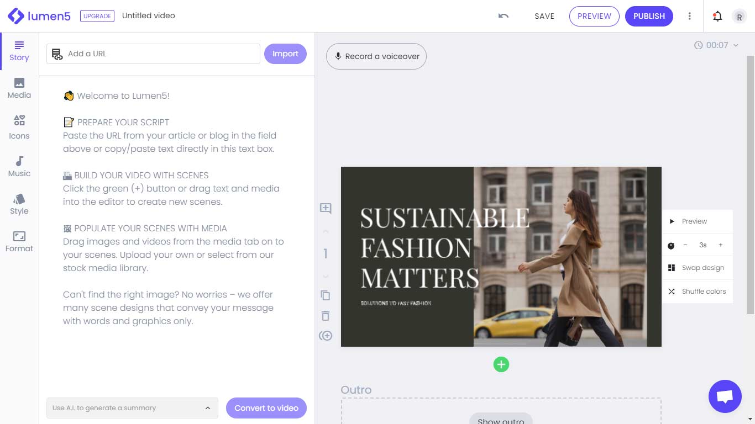Image resolution: width=755 pixels, height=424 pixels.
Task: Click the PUBLISH button
Action: 649,16
